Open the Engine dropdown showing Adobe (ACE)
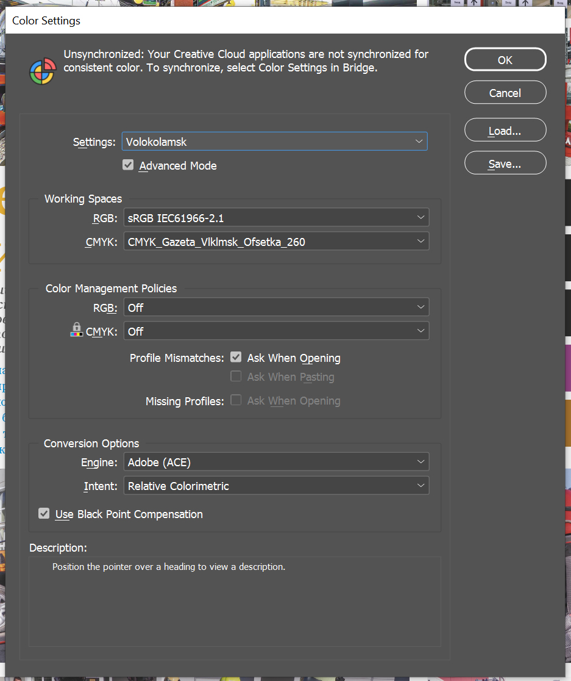Image resolution: width=571 pixels, height=681 pixels. click(x=276, y=462)
